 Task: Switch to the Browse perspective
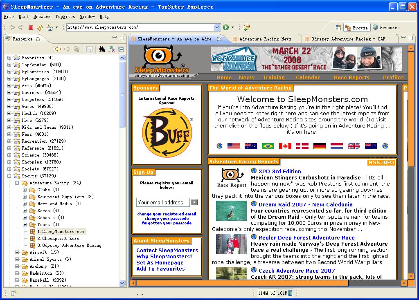pos(357,27)
